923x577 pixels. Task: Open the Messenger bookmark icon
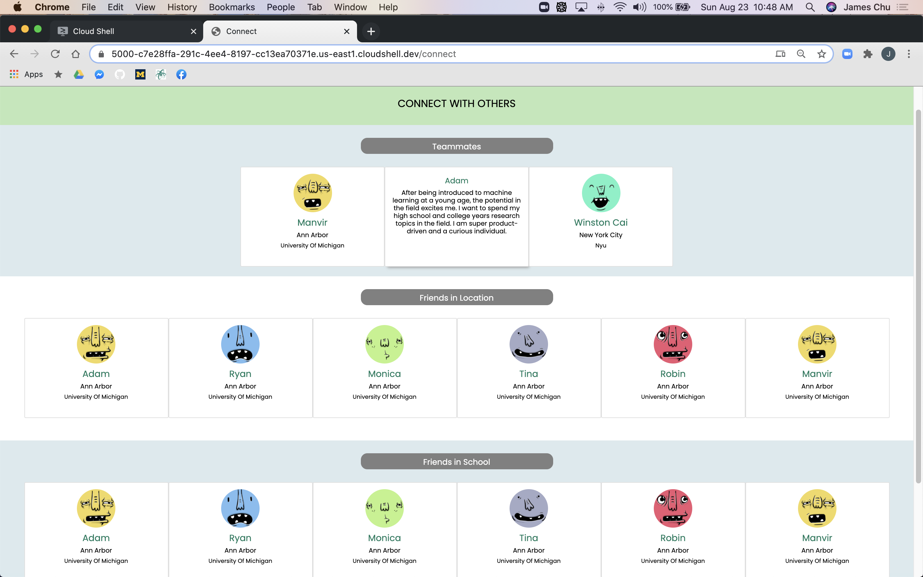pos(99,74)
